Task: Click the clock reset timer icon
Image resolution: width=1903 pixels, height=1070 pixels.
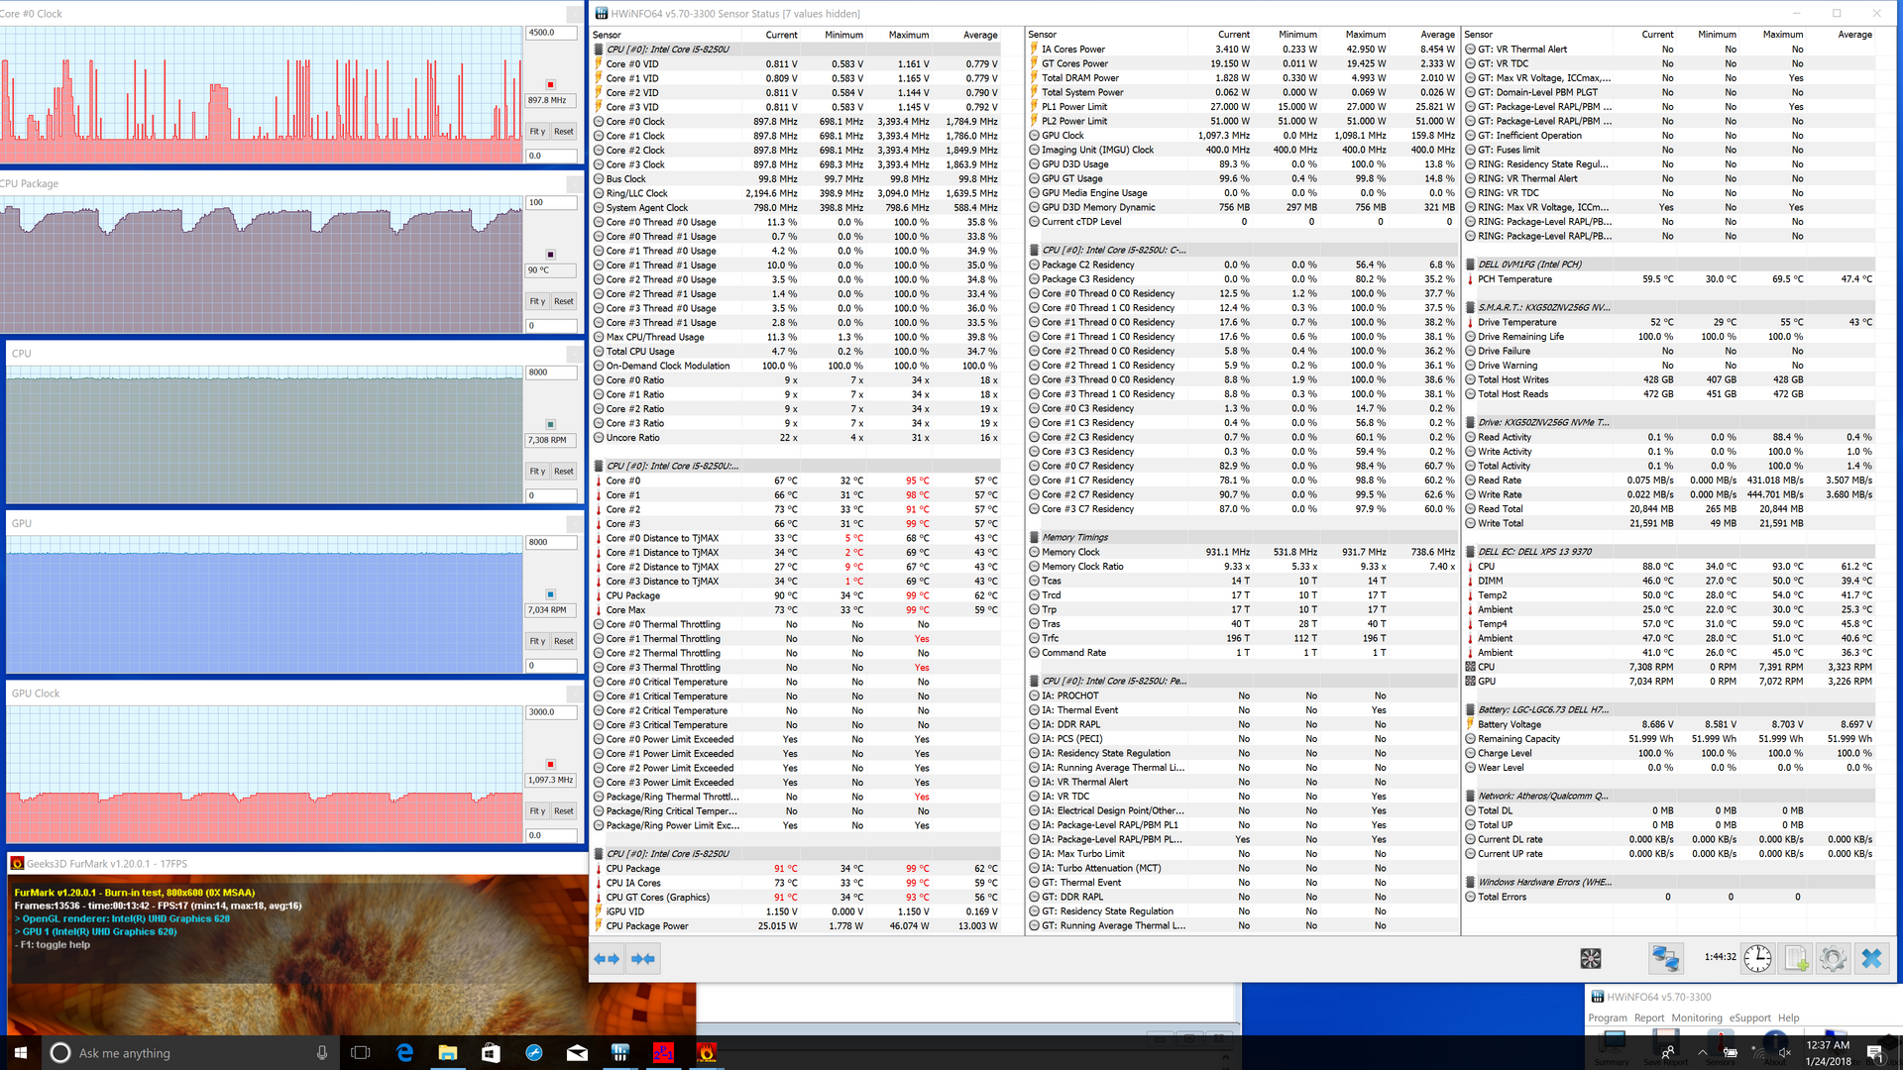Action: click(1757, 958)
